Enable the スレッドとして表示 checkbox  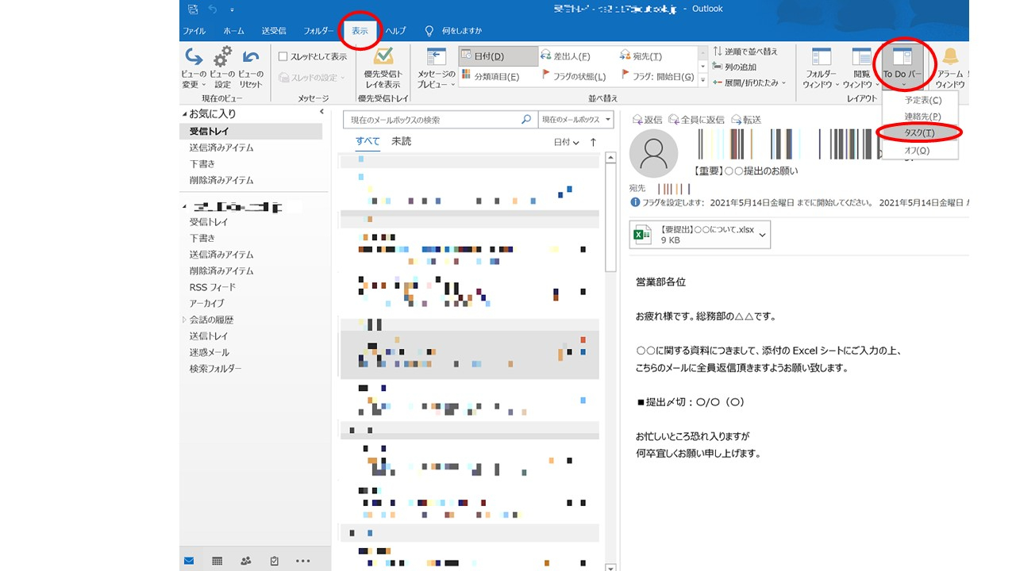coord(283,55)
